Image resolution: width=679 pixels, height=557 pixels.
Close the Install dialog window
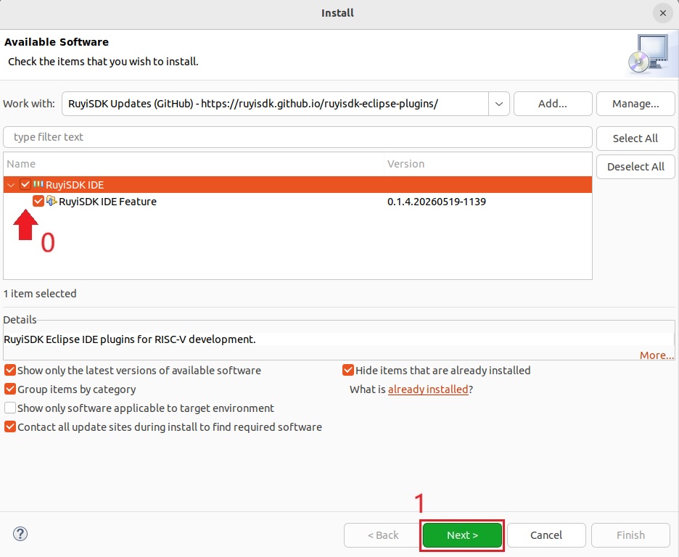pyautogui.click(x=662, y=13)
